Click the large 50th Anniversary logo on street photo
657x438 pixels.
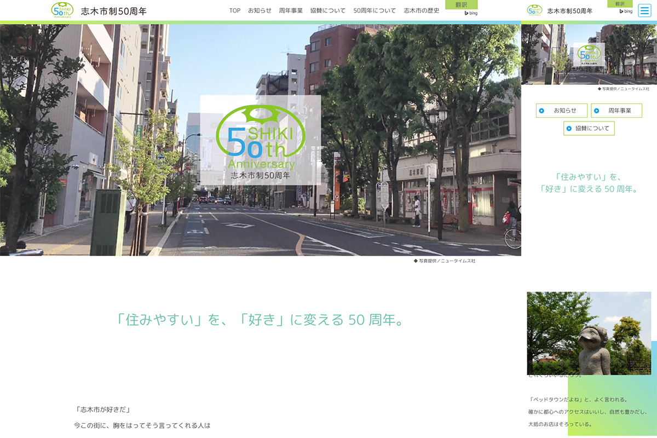pyautogui.click(x=261, y=140)
